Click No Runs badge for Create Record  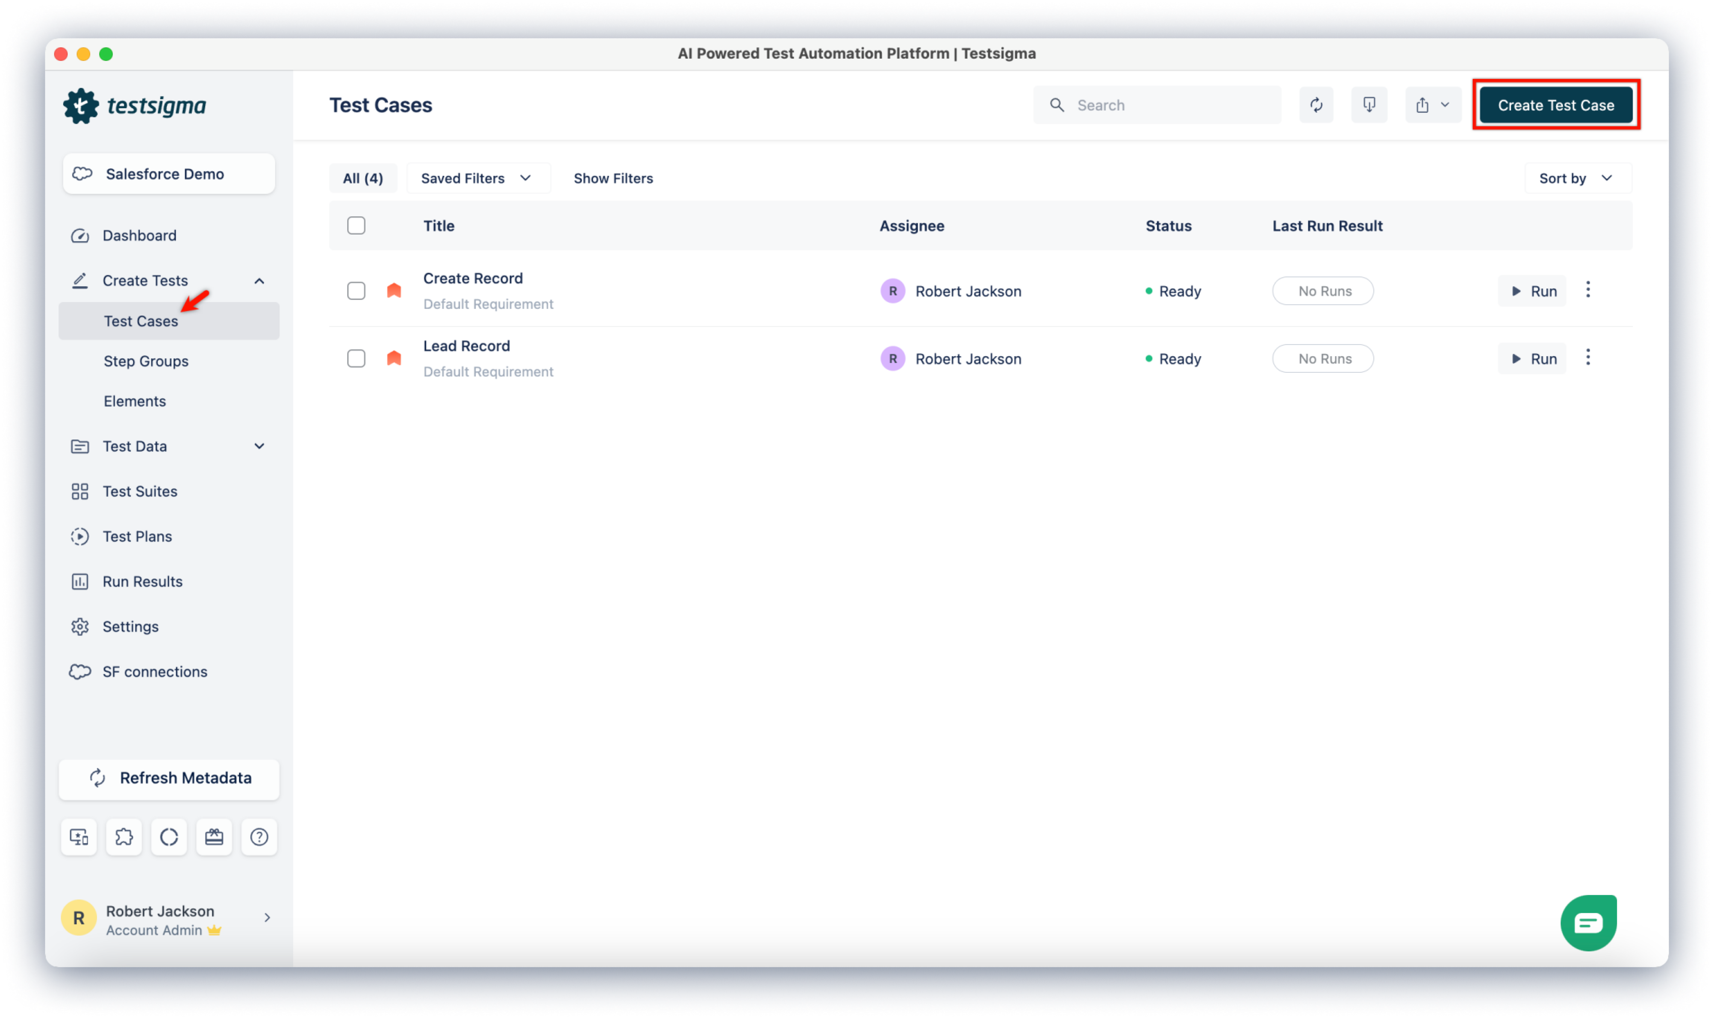point(1323,291)
